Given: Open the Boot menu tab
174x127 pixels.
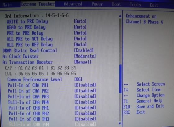Looking at the screenshot, I should point(117,4).
